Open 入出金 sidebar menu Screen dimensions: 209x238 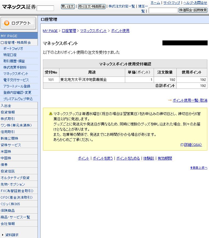point(19,105)
